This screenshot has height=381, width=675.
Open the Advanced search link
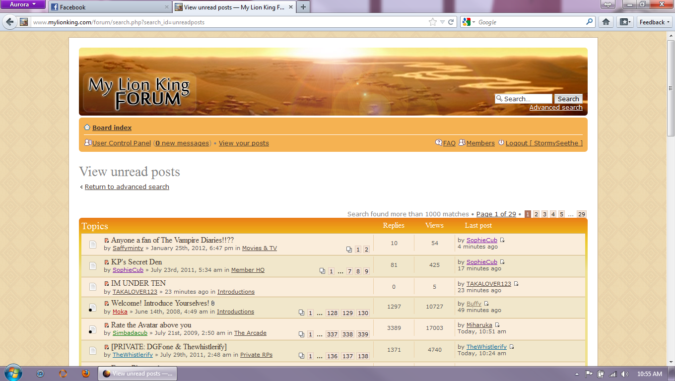(556, 108)
